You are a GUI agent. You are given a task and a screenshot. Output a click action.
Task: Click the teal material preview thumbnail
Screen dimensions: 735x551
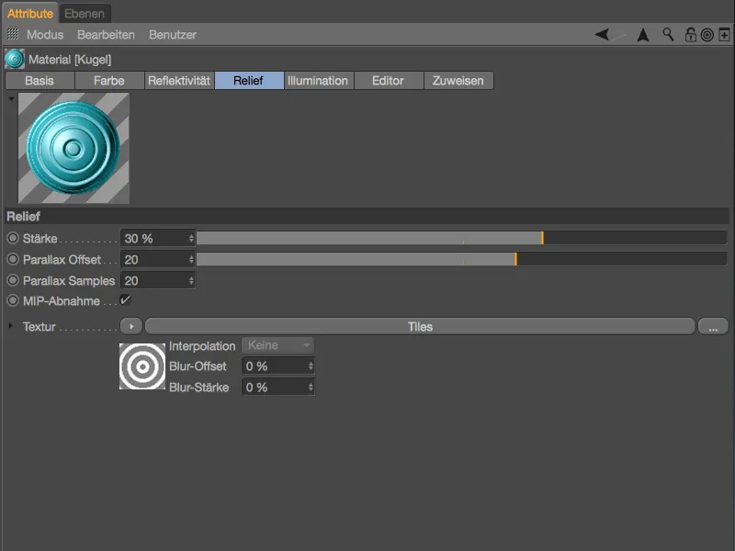[73, 148]
